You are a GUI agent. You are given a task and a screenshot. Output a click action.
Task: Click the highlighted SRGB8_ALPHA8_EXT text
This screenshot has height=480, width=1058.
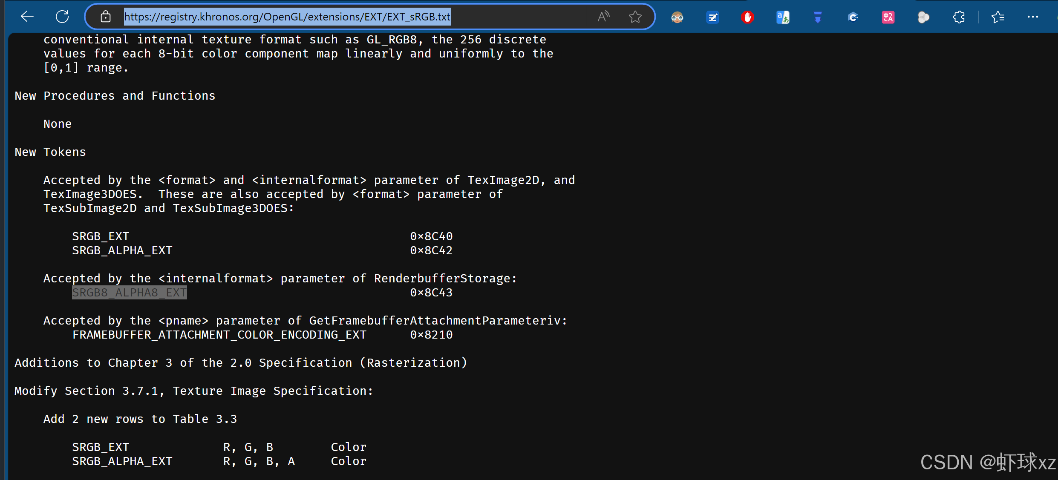click(129, 293)
